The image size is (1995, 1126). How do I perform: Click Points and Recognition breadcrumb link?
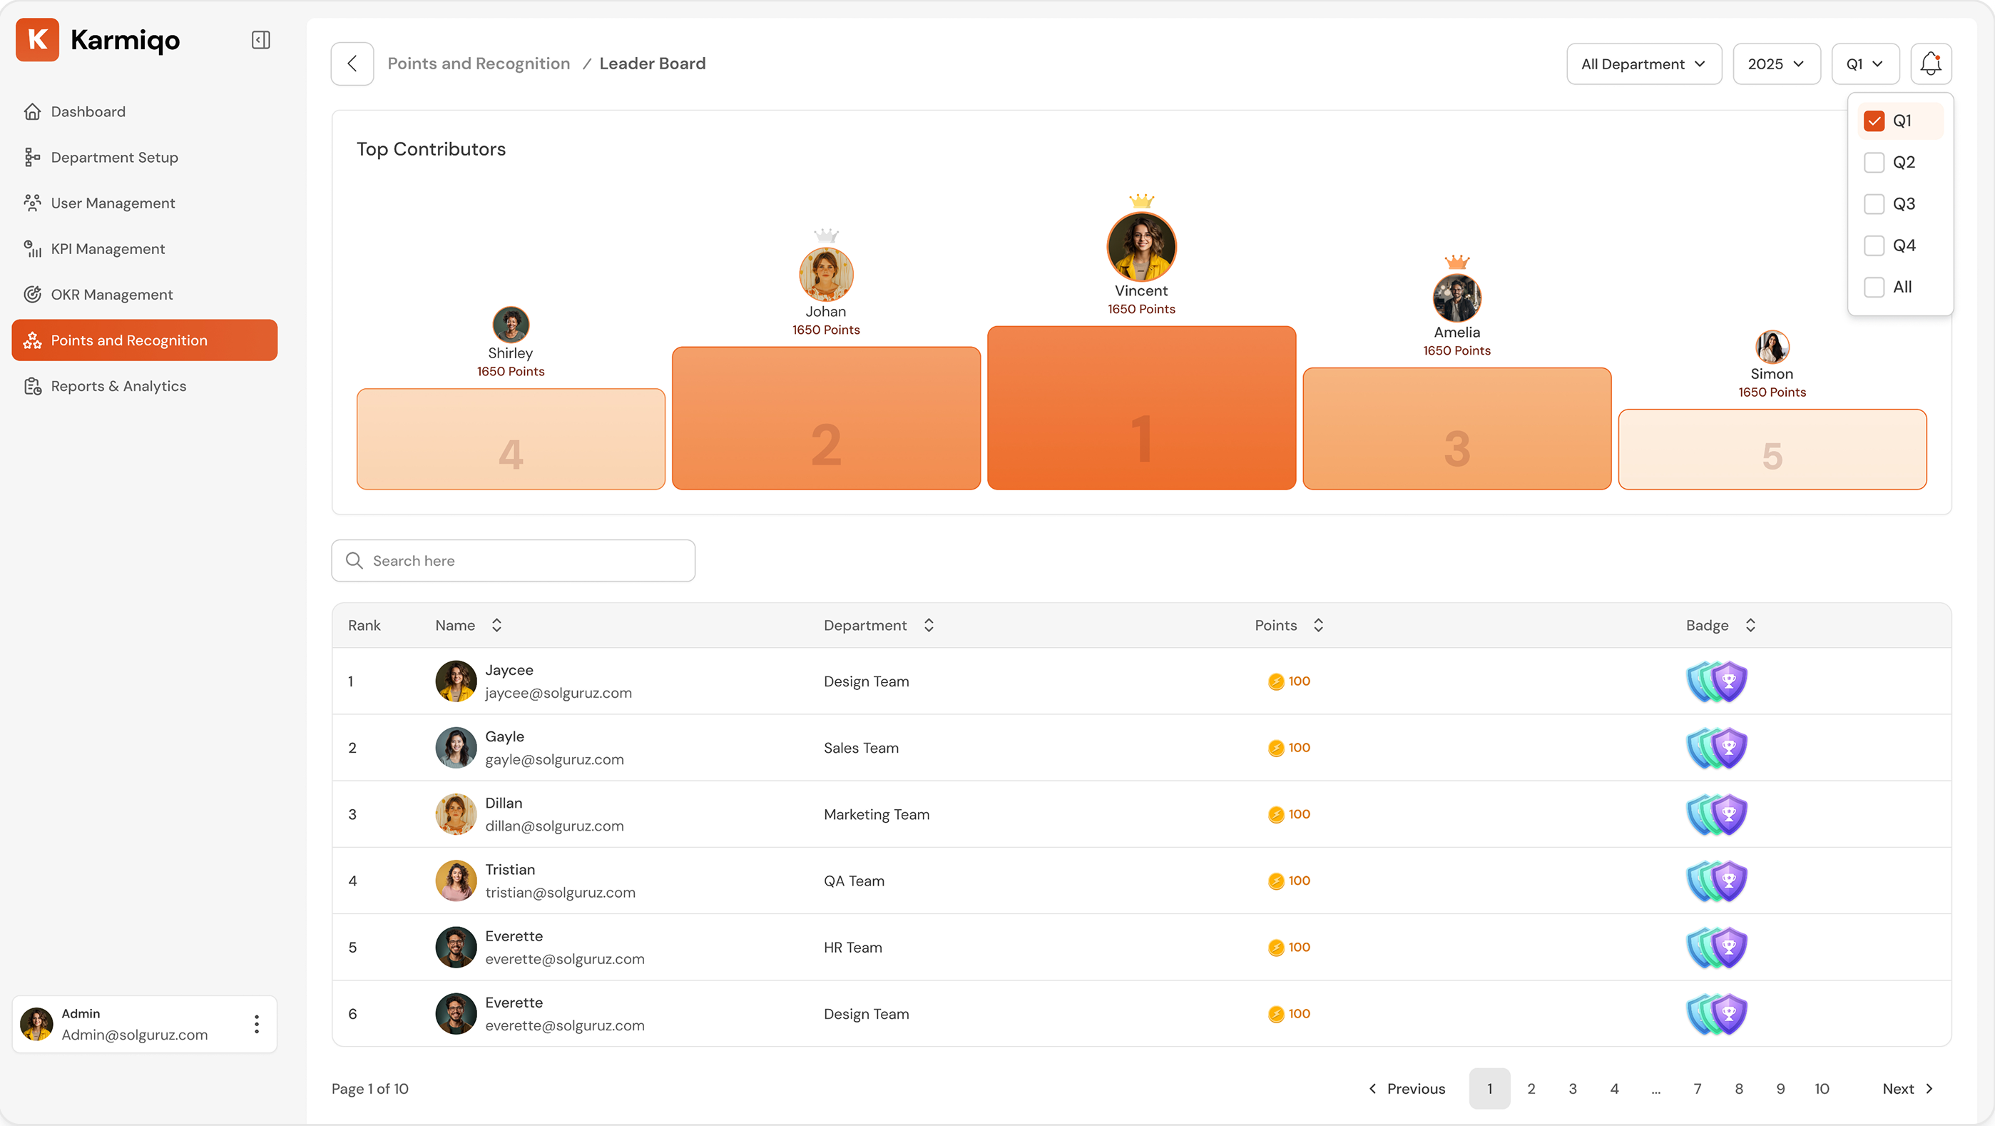point(479,64)
